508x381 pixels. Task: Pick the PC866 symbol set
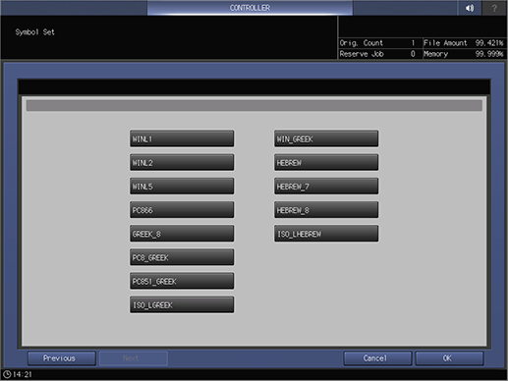pyautogui.click(x=182, y=210)
